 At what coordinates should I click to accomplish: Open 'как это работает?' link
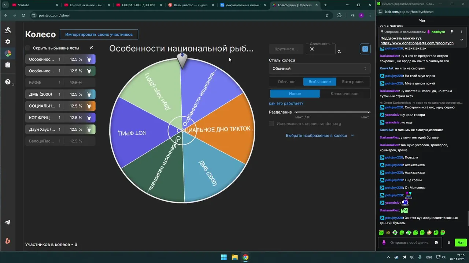pyautogui.click(x=286, y=103)
